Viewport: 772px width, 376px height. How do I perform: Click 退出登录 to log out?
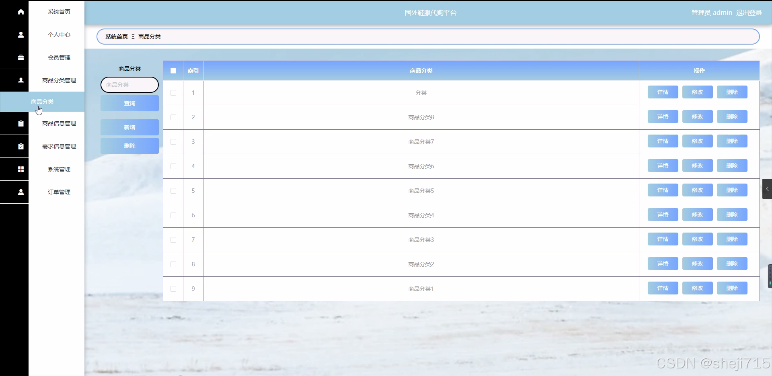pyautogui.click(x=749, y=13)
